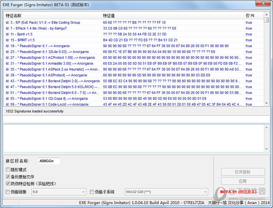Click the red BETA 01 (测试版本) label
273x208 pixels.
pos(238,192)
